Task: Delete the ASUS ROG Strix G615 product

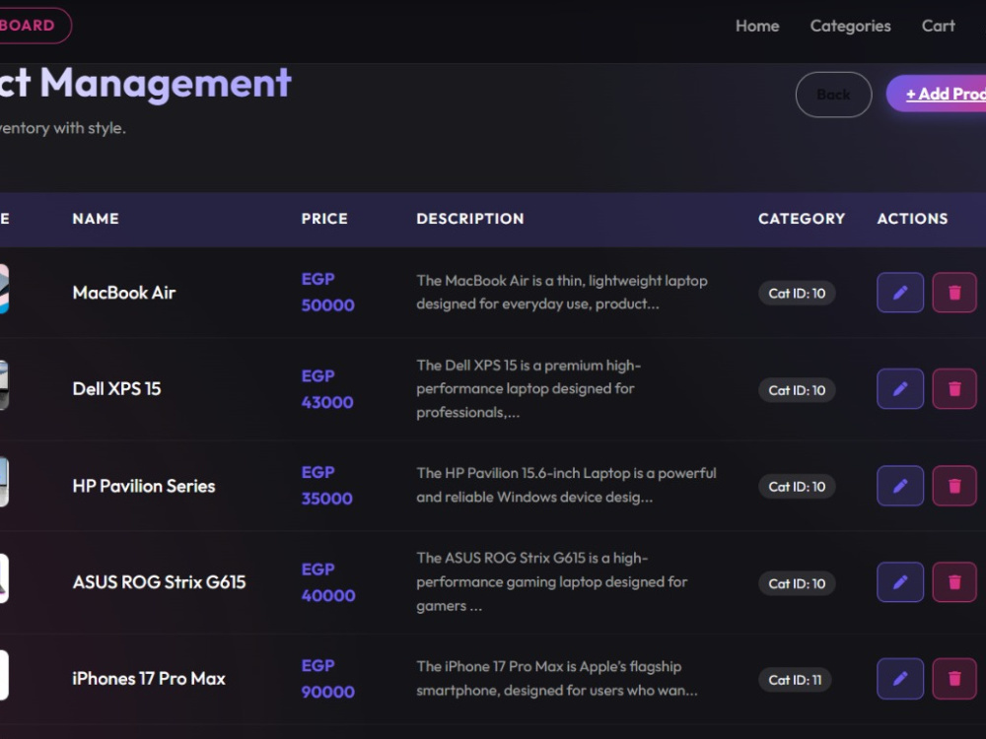Action: [x=953, y=582]
